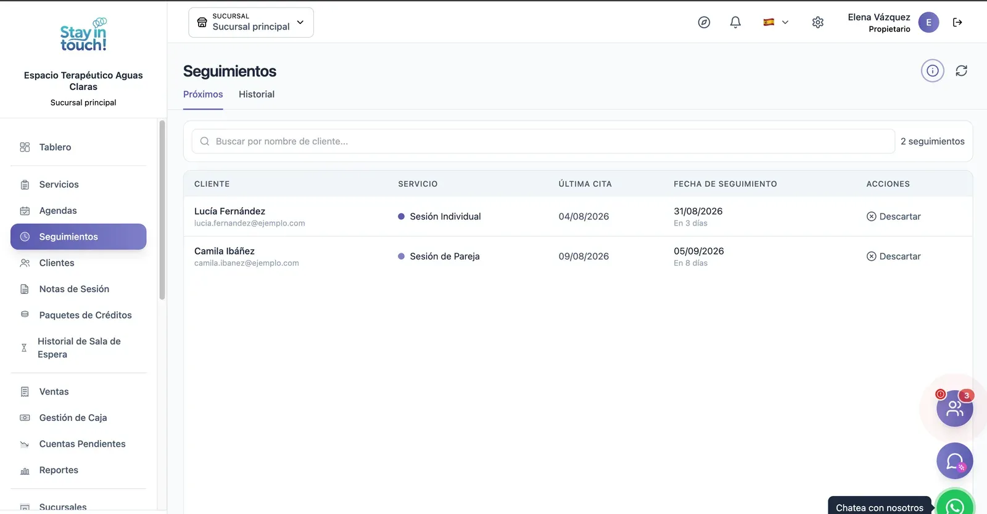Viewport: 987px width, 514px height.
Task: Open the purple support chat bubble
Action: (x=955, y=461)
